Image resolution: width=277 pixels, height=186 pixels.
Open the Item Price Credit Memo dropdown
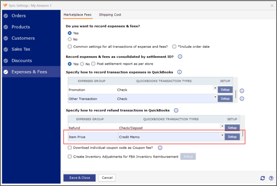(x=222, y=136)
